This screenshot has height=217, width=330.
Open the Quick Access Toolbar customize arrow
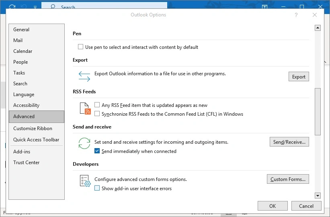pos(35,7)
